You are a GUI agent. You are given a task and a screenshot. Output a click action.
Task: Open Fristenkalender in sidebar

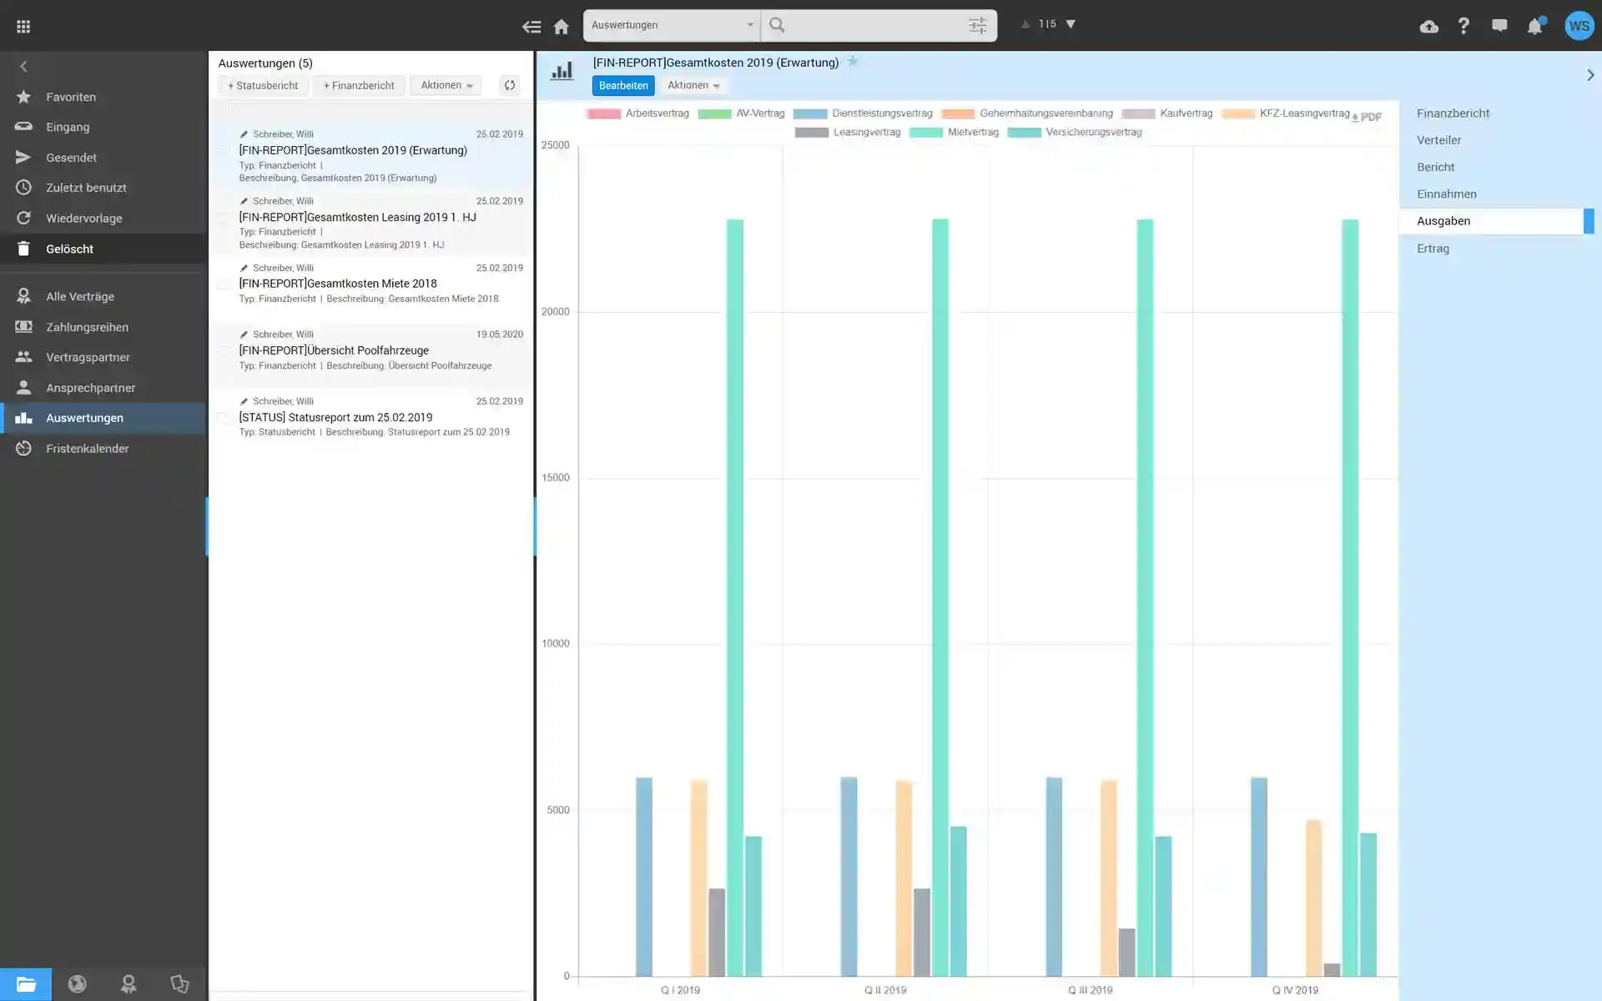click(x=87, y=449)
